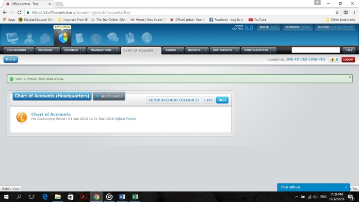The width and height of the screenshot is (359, 202).
Task: Click the Adjust Period link
Action: click(125, 118)
